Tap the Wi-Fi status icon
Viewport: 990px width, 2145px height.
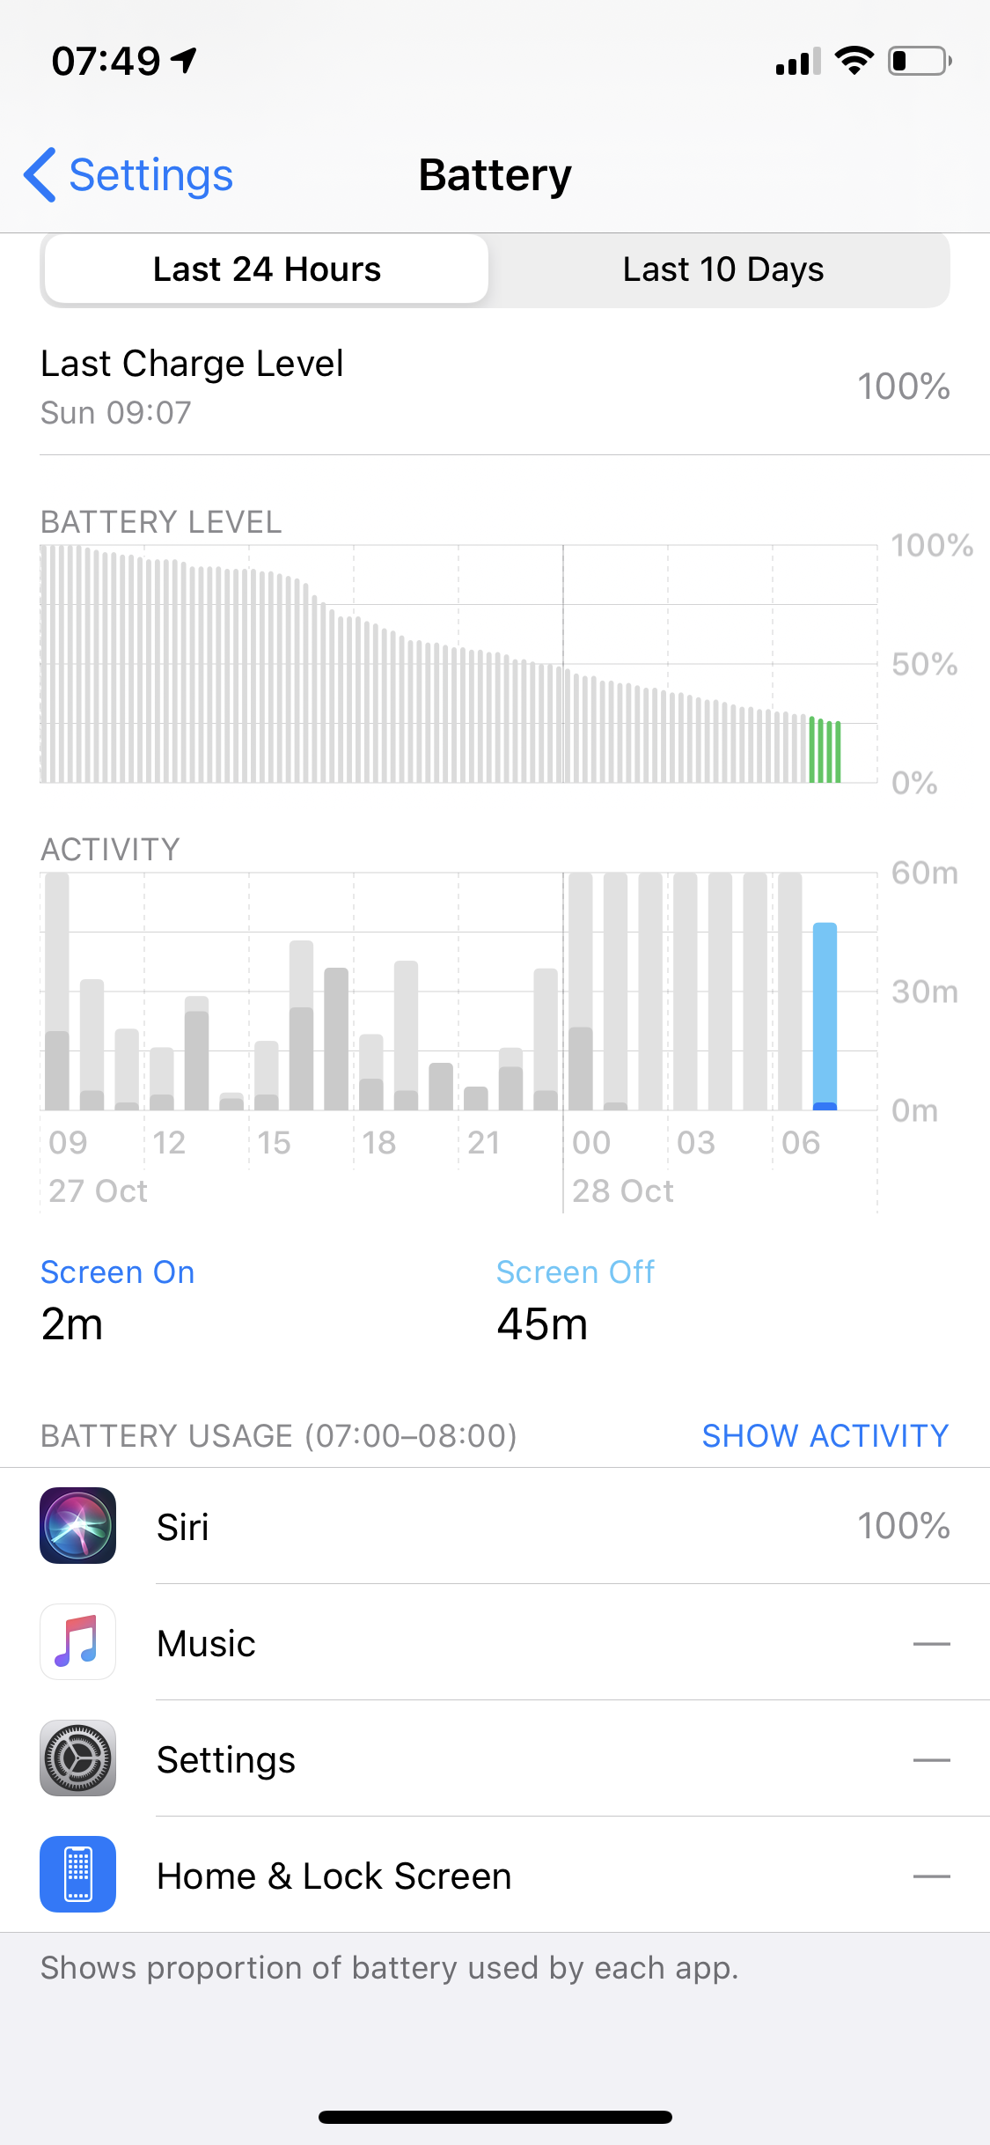point(853,61)
